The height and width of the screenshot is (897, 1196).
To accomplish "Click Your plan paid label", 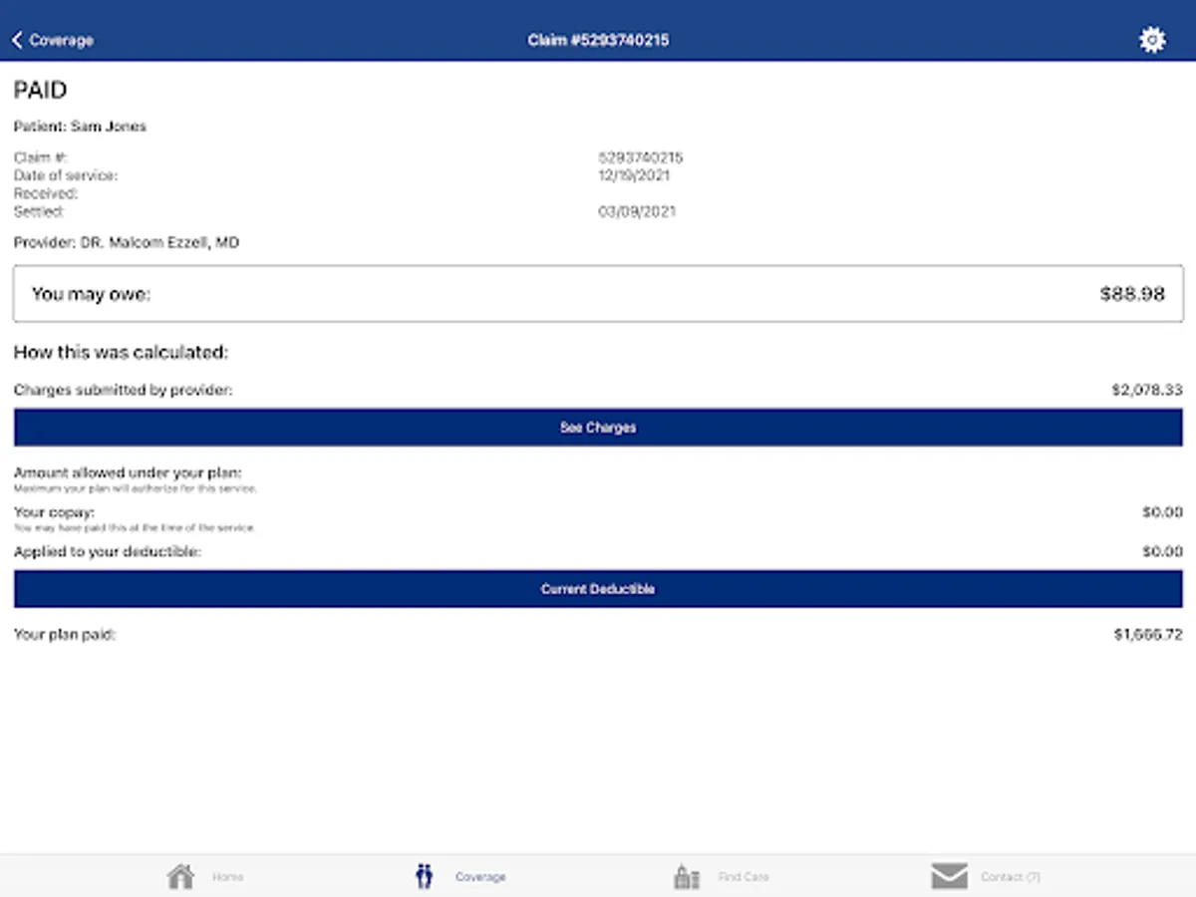I will (65, 634).
